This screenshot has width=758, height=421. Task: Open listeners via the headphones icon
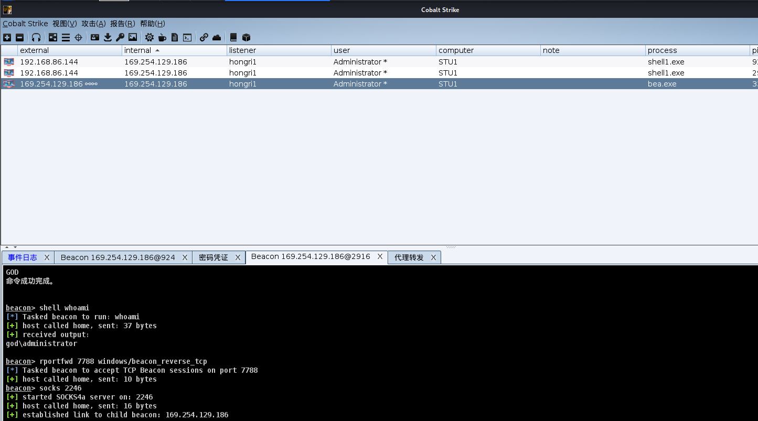[x=36, y=37]
